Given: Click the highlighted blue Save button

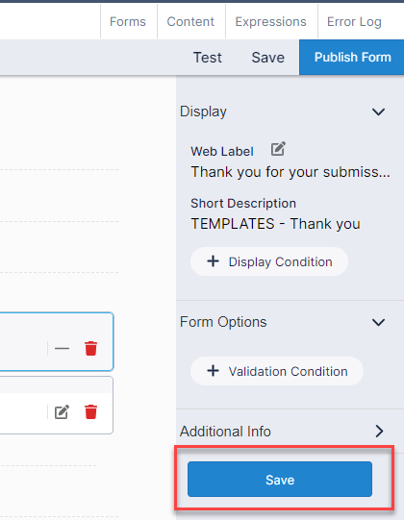Looking at the screenshot, I should click(280, 479).
